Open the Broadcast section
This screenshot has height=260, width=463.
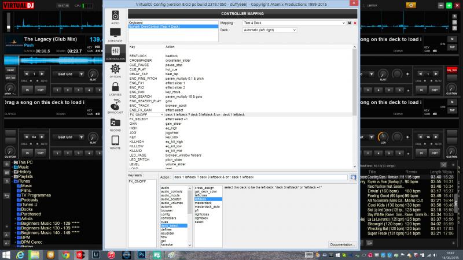115,107
